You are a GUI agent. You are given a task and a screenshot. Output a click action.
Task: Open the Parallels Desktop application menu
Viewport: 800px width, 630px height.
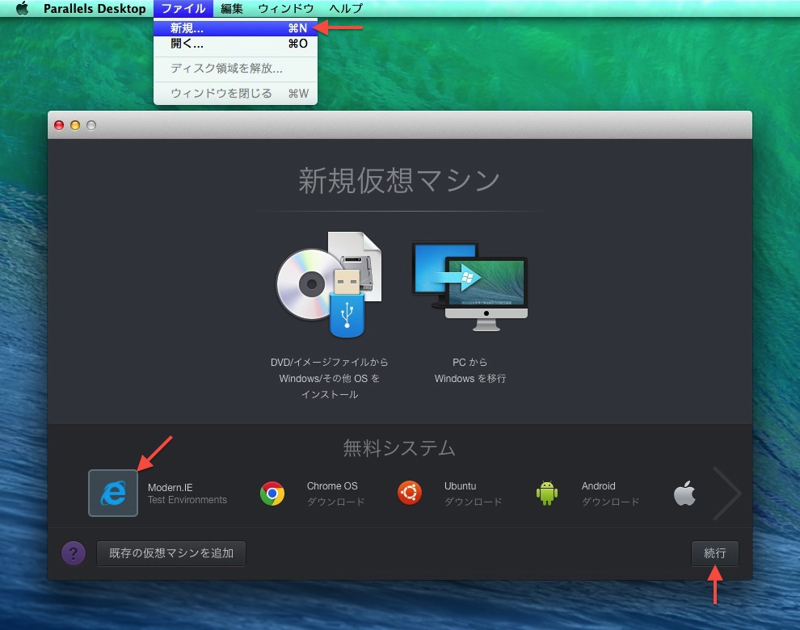[95, 9]
